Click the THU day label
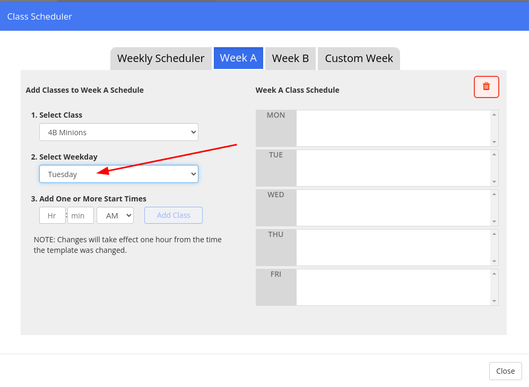The height and width of the screenshot is (387, 529). pyautogui.click(x=276, y=235)
